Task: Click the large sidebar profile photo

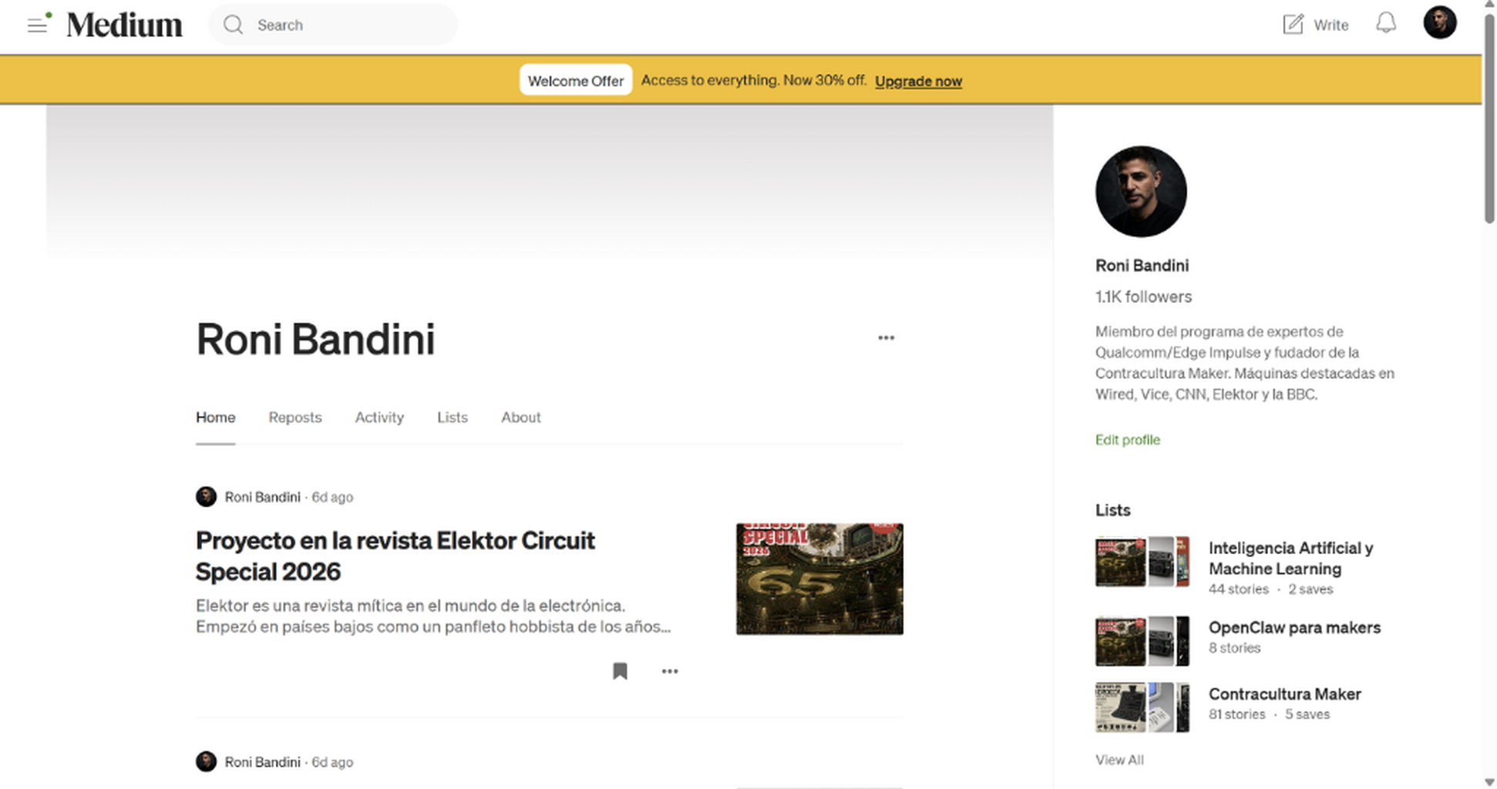Action: [x=1141, y=191]
